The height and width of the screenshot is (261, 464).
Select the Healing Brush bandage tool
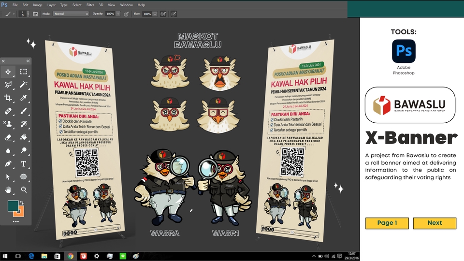coord(8,111)
